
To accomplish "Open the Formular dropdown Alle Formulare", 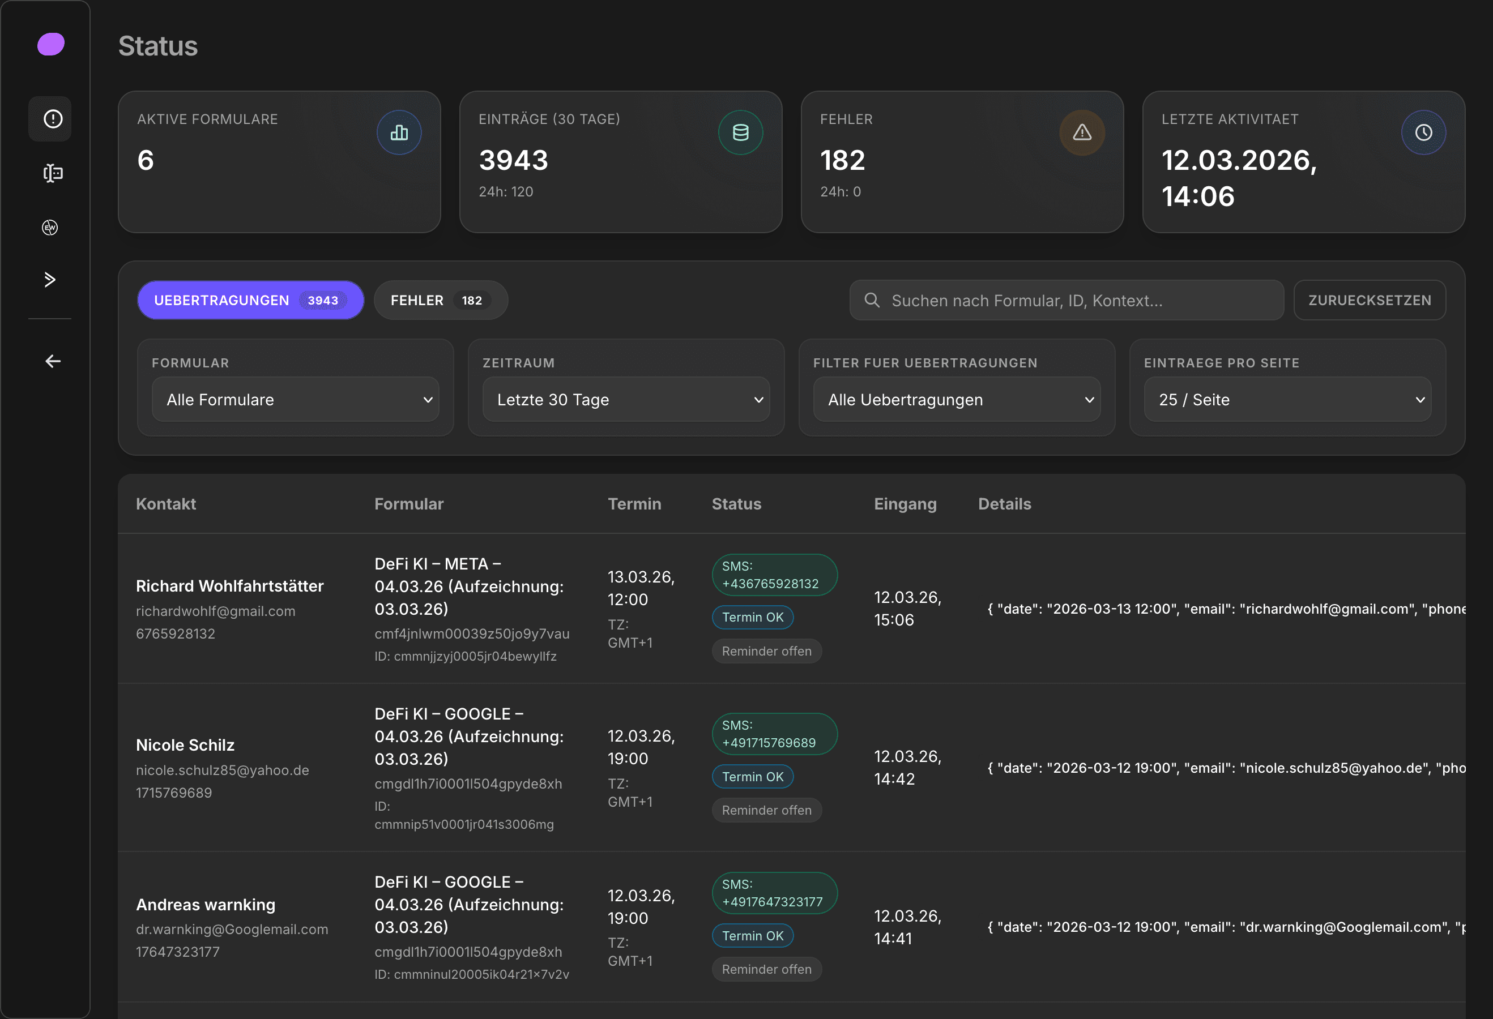I will click(x=296, y=399).
